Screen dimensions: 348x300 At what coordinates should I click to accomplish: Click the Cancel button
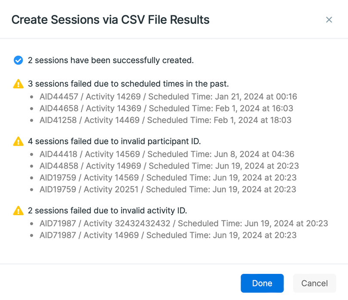tap(314, 283)
